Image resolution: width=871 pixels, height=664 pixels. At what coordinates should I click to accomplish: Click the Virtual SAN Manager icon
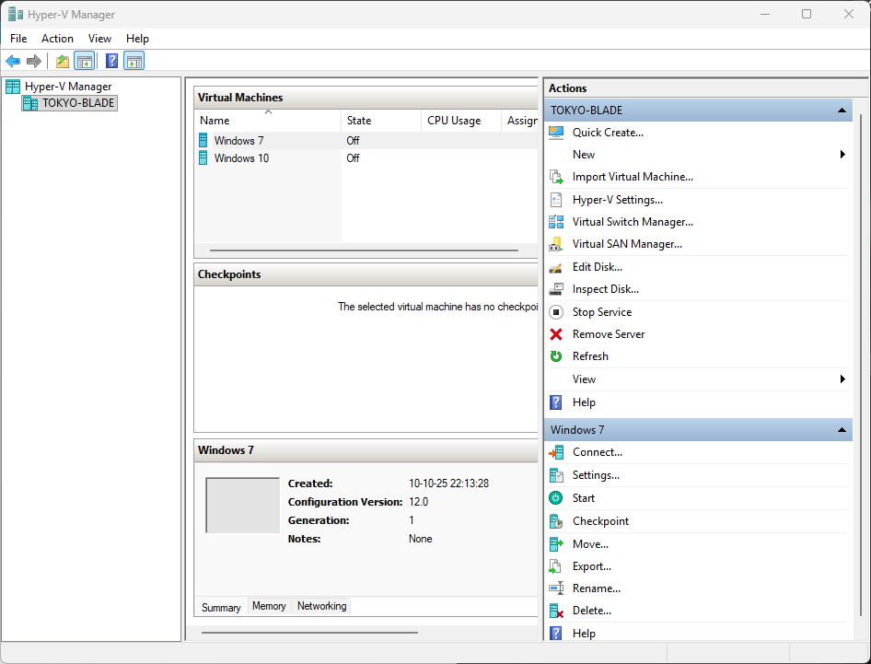point(556,244)
